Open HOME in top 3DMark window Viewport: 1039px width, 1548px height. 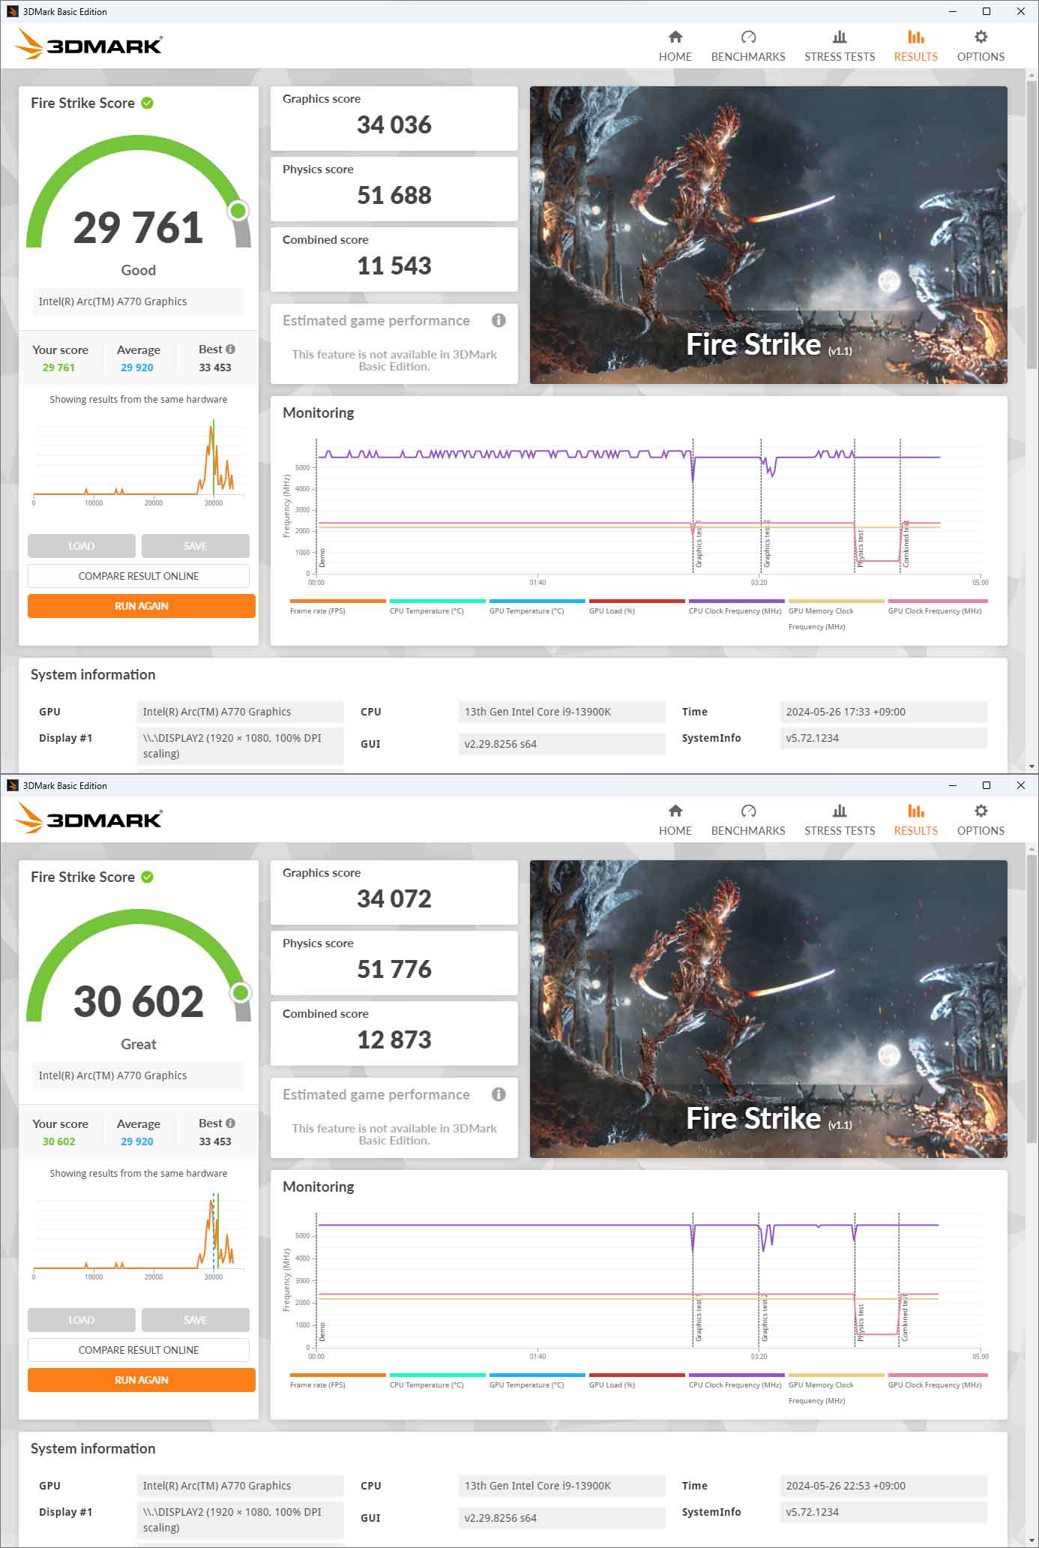675,46
